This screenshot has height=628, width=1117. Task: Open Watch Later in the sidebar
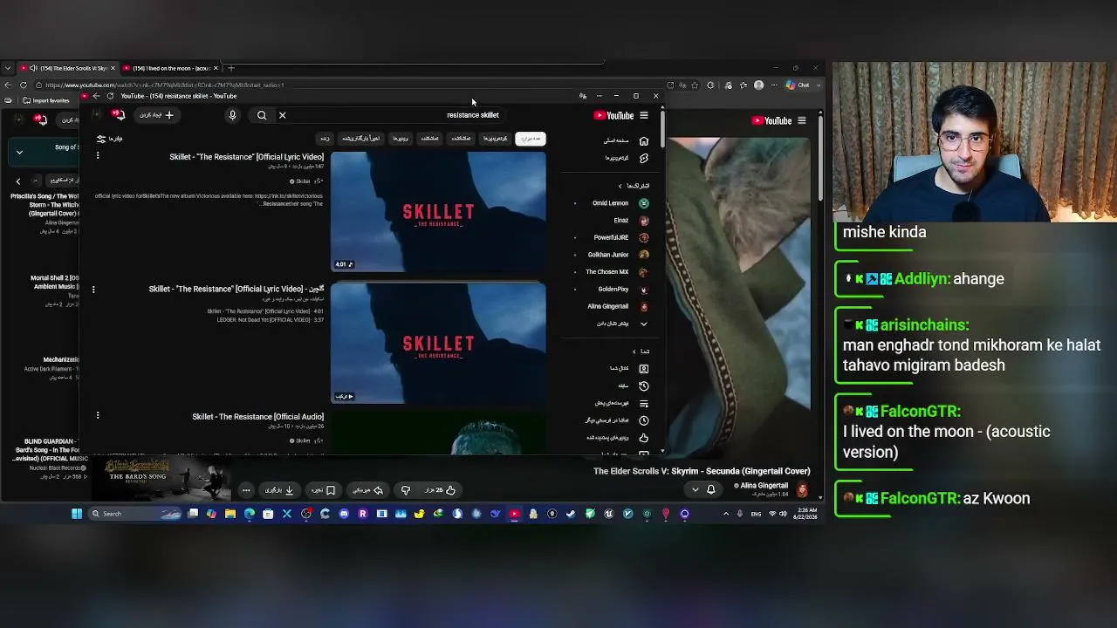pos(617,420)
